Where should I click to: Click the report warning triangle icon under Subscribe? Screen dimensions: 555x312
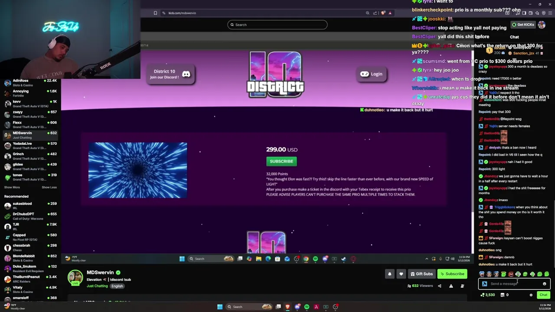[x=451, y=286]
